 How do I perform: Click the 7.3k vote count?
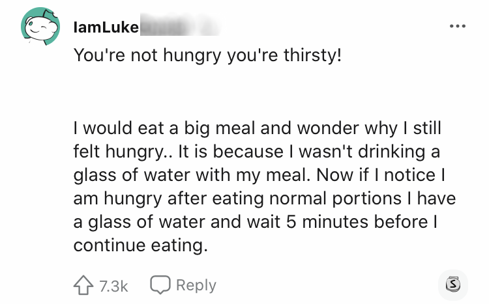[x=115, y=285]
